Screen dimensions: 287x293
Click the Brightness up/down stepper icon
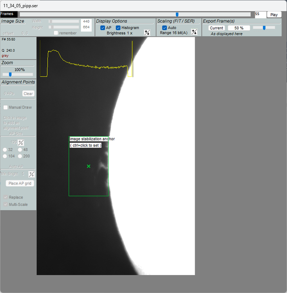coord(147,33)
